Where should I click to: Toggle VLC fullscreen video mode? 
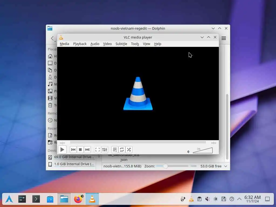(98, 150)
